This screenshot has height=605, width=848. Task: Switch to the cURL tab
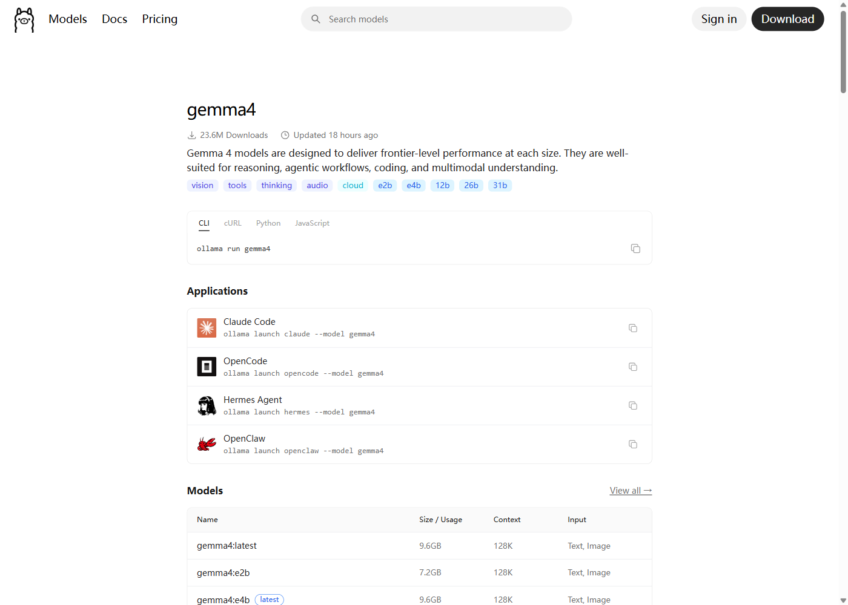pyautogui.click(x=233, y=223)
